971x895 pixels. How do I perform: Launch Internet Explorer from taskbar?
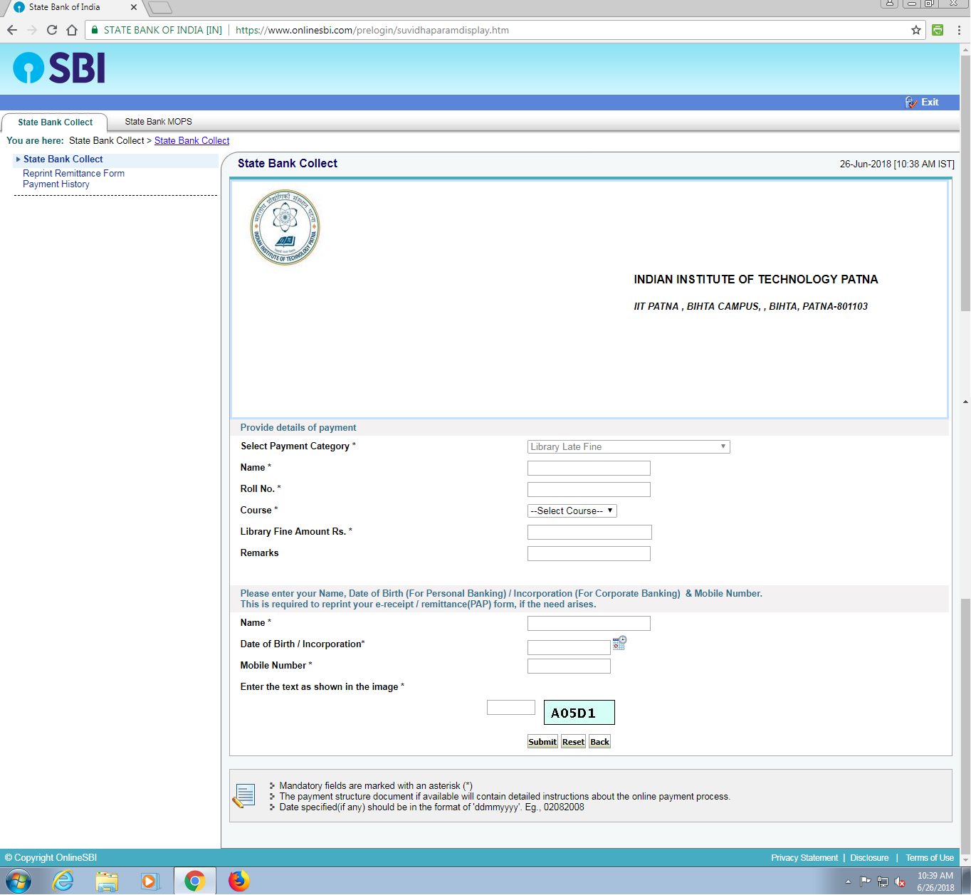63,881
